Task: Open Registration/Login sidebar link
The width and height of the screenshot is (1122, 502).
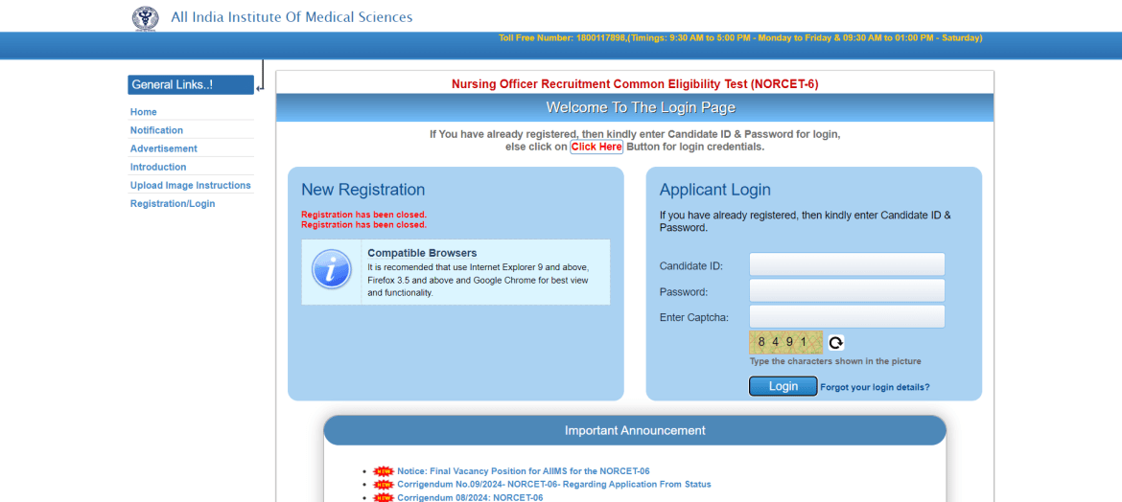Action: tap(173, 203)
